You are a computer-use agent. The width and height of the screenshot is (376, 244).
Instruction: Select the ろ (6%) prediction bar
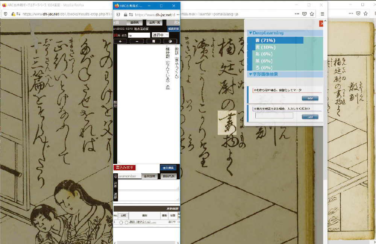click(x=285, y=68)
